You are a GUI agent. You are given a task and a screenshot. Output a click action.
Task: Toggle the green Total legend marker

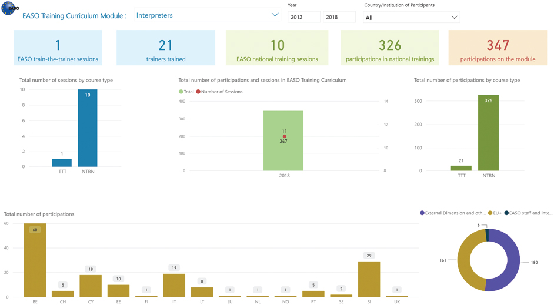click(181, 92)
